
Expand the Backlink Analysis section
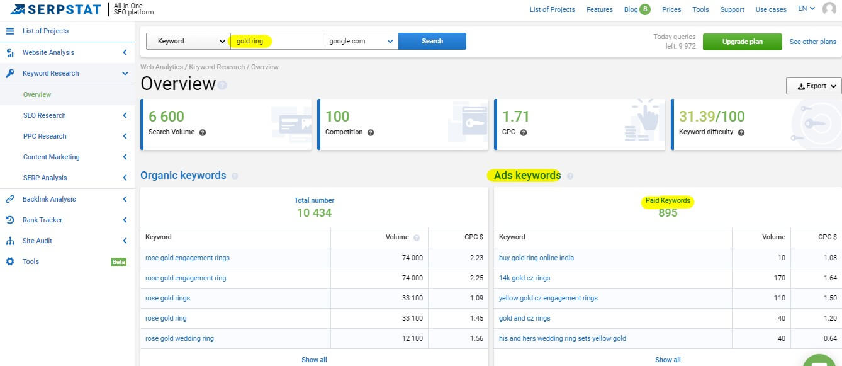click(125, 199)
